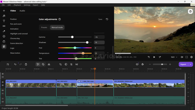Screen dimensions: 195x110
Task: Toggle visibility of the upper overlay track
Action: (3, 74)
